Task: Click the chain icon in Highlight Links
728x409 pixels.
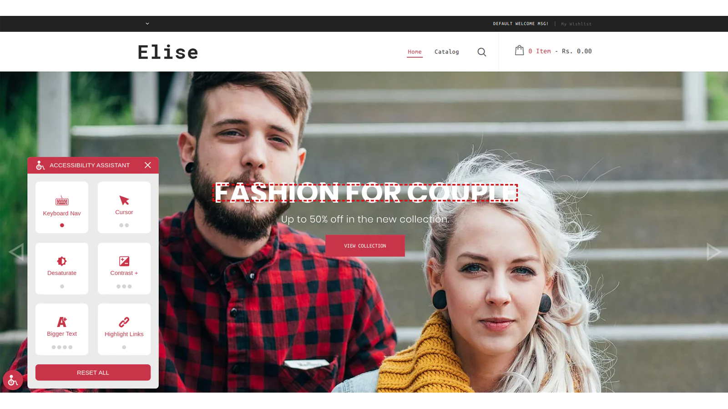Action: tap(124, 322)
